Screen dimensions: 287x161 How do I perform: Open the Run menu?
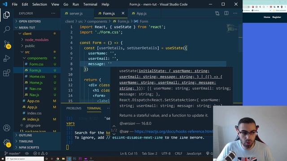coord(76,4)
